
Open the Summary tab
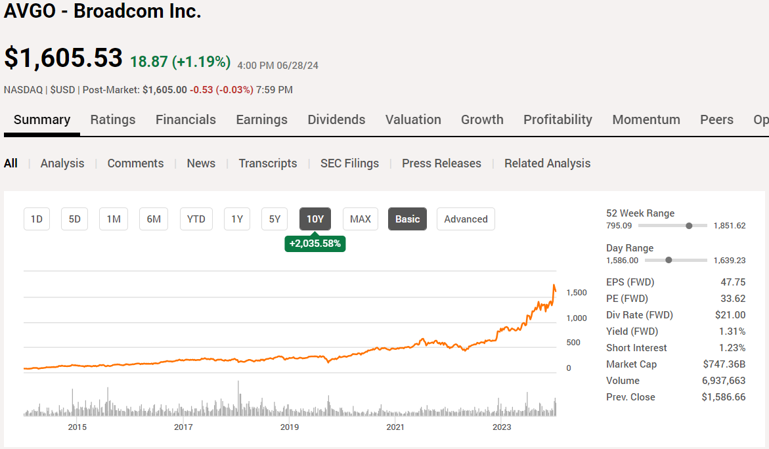[41, 120]
